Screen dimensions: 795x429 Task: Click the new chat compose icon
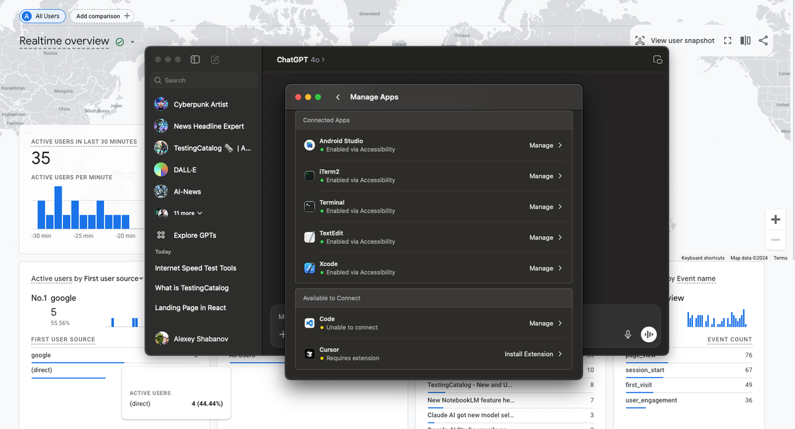[215, 60]
